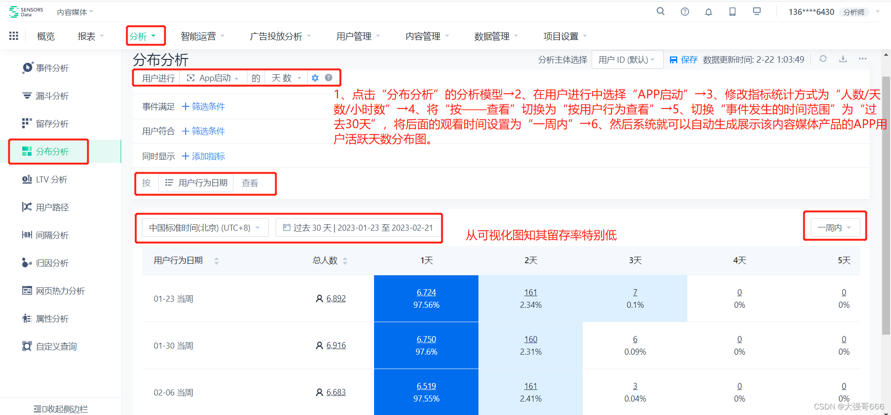Image resolution: width=891 pixels, height=415 pixels.
Task: Open the user account dropdown arrow
Action: pyautogui.click(x=878, y=12)
